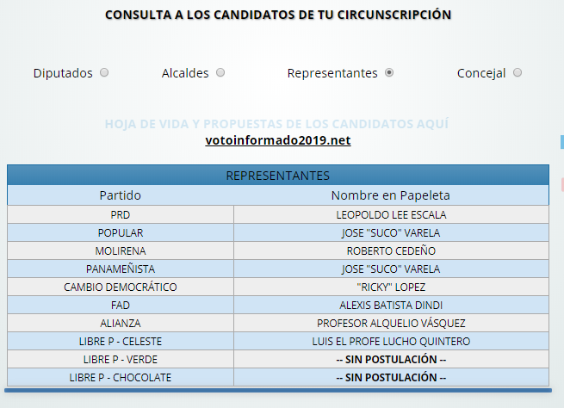Viewport: 564px width, 408px height.
Task: Click the LIBRE P - VERDE party cell
Action: 121,360
